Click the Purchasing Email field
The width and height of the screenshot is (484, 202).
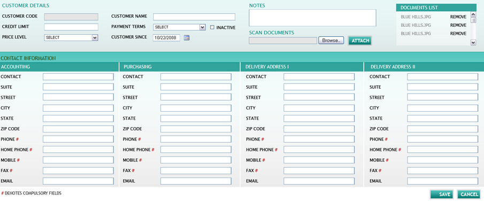(x=196, y=181)
